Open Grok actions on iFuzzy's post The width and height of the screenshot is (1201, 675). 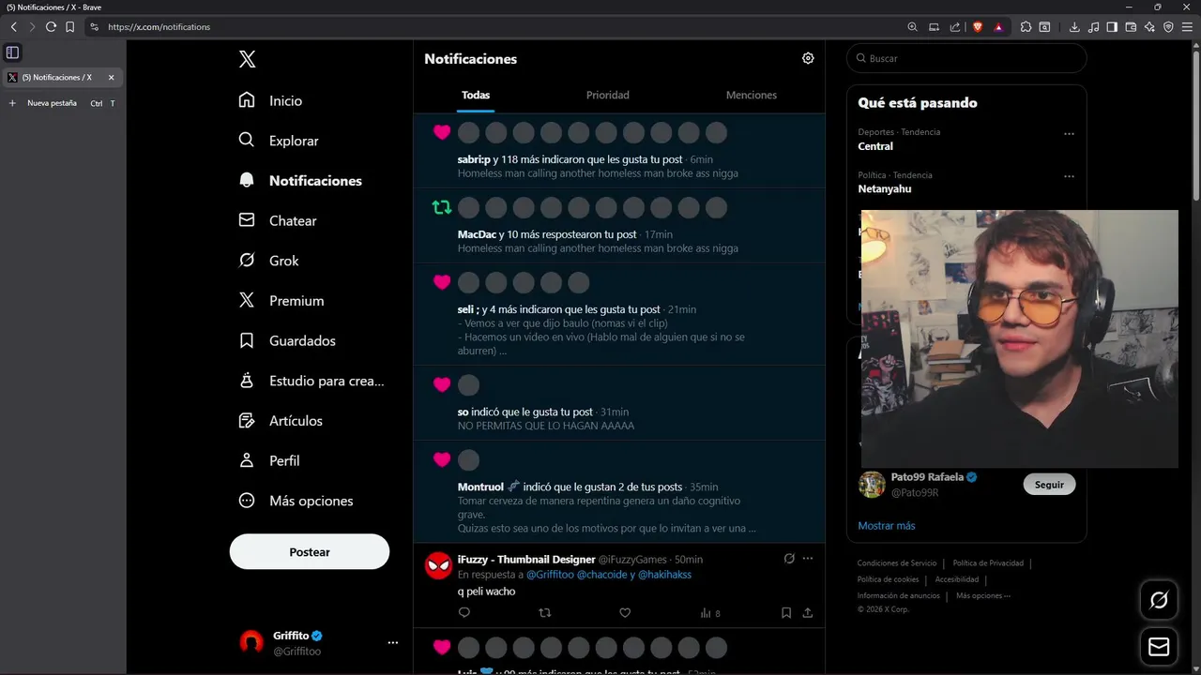click(x=789, y=559)
